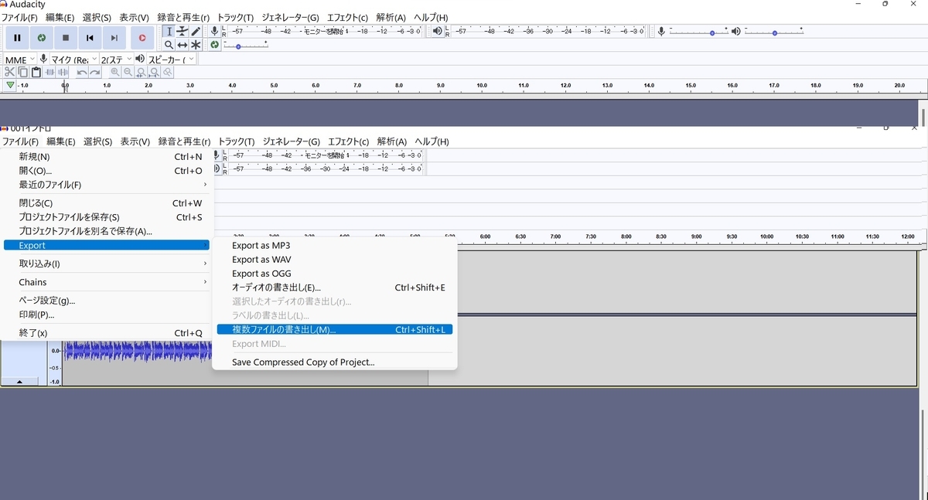Click the Pause transport button

coord(17,37)
